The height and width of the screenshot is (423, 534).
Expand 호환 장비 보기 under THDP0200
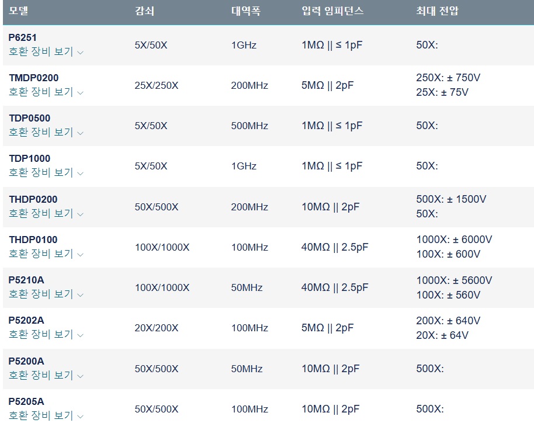(x=46, y=213)
